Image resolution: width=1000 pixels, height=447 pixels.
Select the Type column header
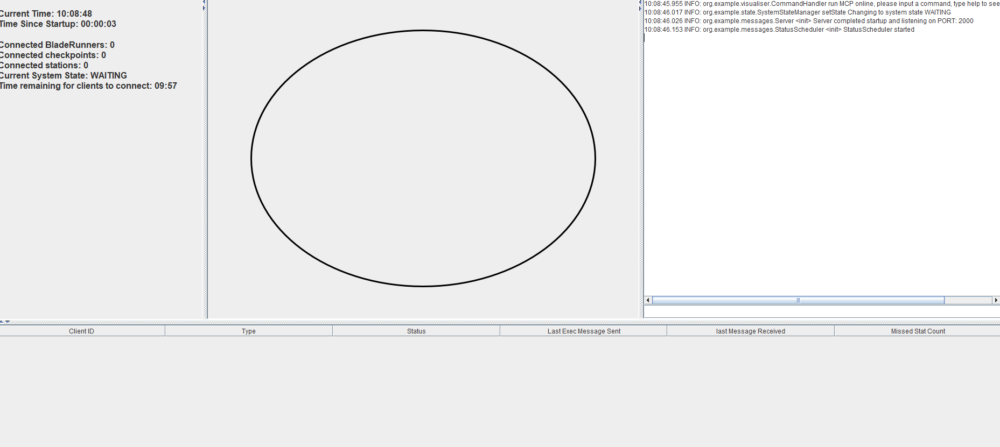[249, 331]
